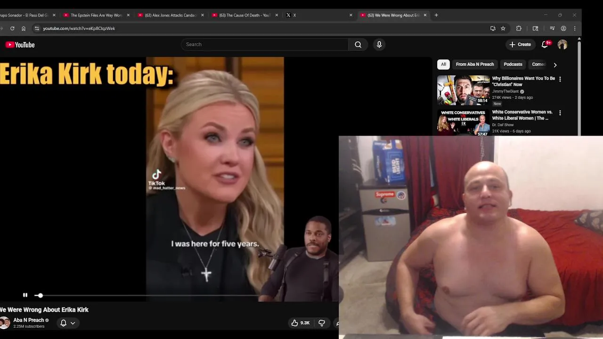Open Dr. Daf Show channel name

[x=503, y=125]
